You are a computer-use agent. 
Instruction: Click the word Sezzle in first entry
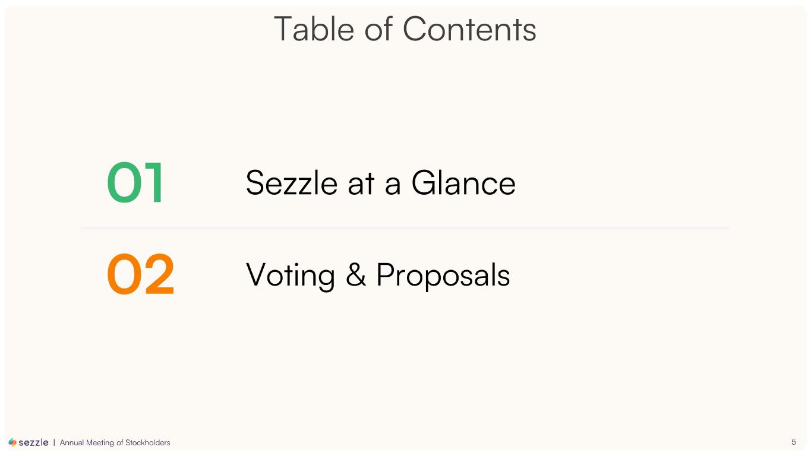point(292,183)
